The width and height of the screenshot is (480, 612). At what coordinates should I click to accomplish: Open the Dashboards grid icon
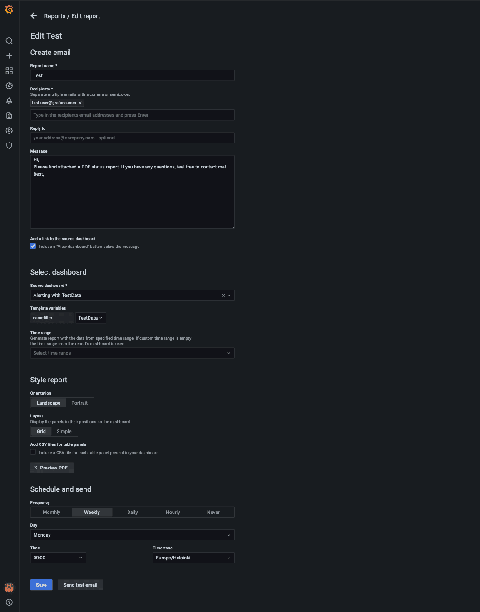point(9,71)
